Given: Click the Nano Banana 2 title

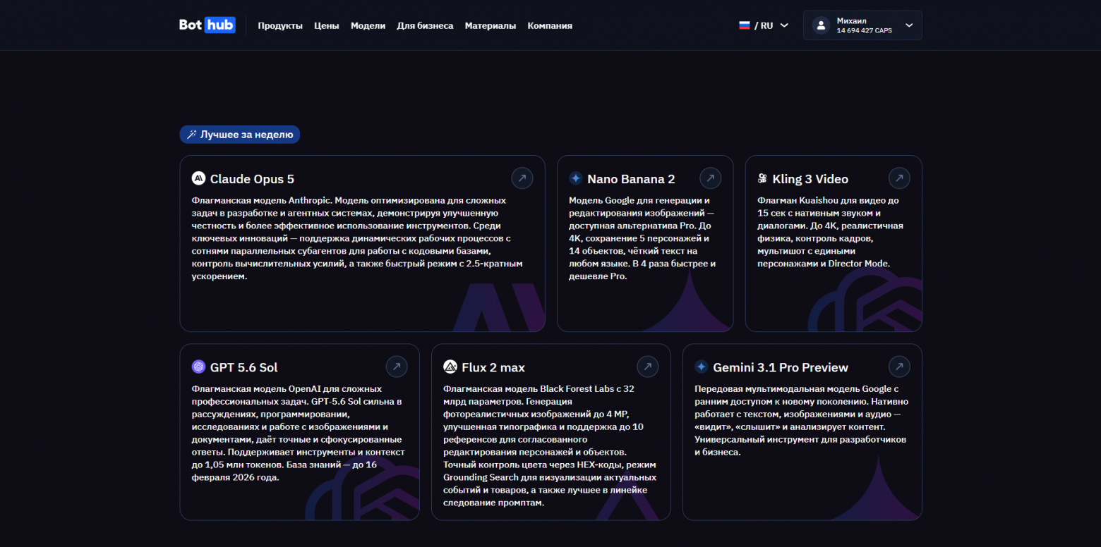Looking at the screenshot, I should click(x=631, y=179).
